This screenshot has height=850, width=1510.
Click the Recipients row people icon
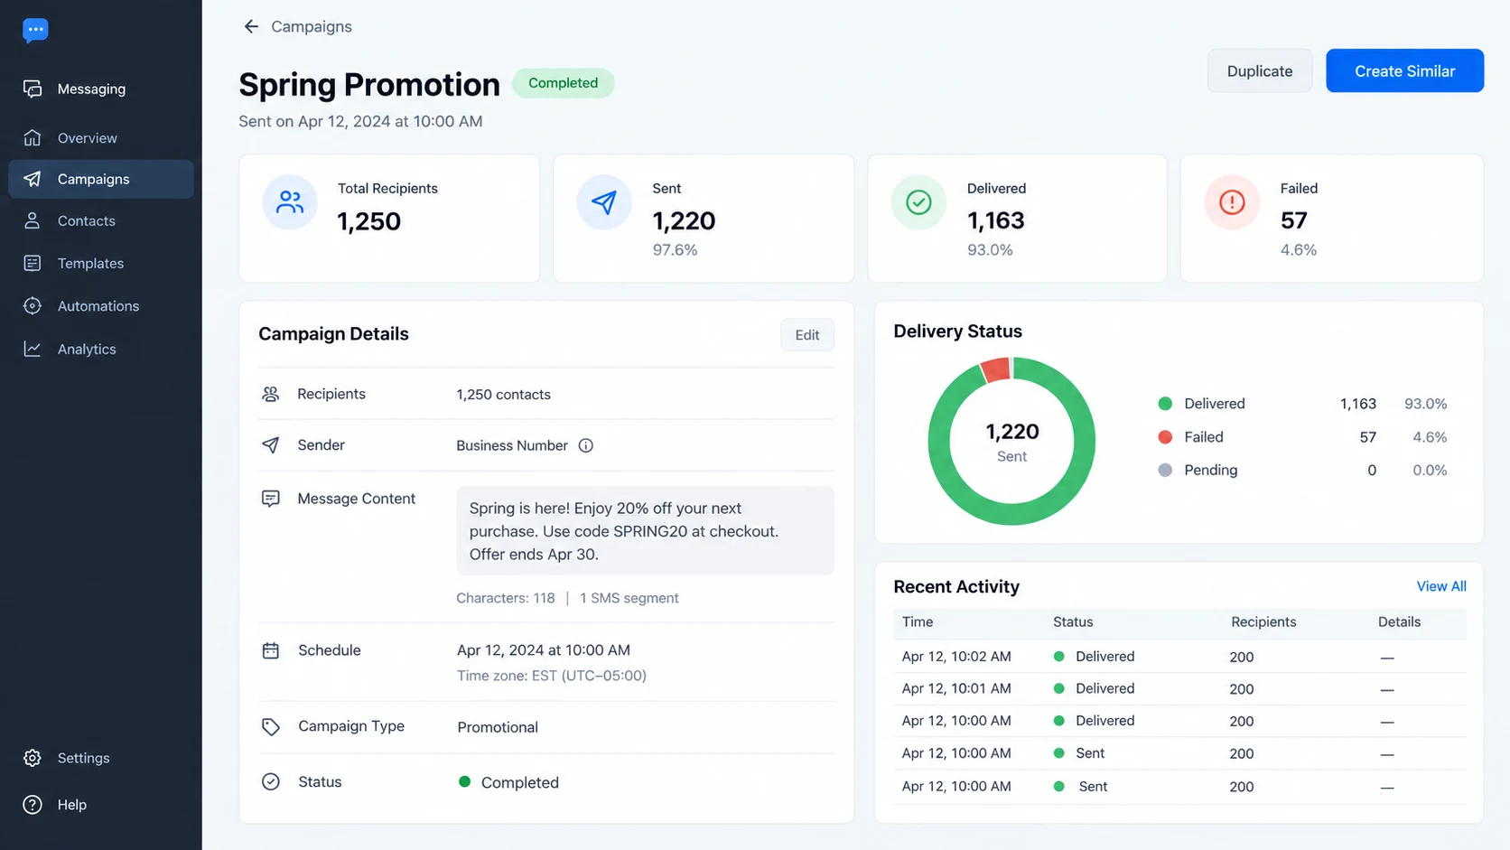pyautogui.click(x=270, y=394)
